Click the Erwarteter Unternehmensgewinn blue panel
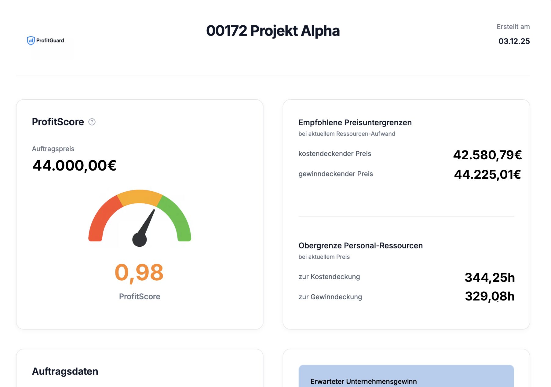Screen dimensions: 551x387 click(x=406, y=377)
